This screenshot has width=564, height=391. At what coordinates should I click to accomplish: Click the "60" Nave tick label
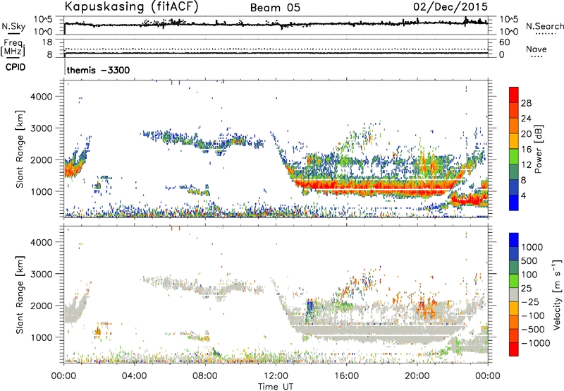pyautogui.click(x=504, y=42)
